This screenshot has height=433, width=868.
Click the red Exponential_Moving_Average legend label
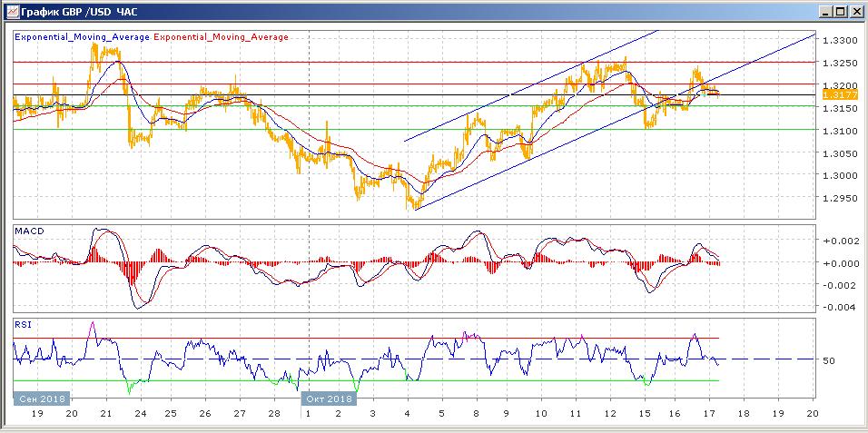click(x=221, y=37)
